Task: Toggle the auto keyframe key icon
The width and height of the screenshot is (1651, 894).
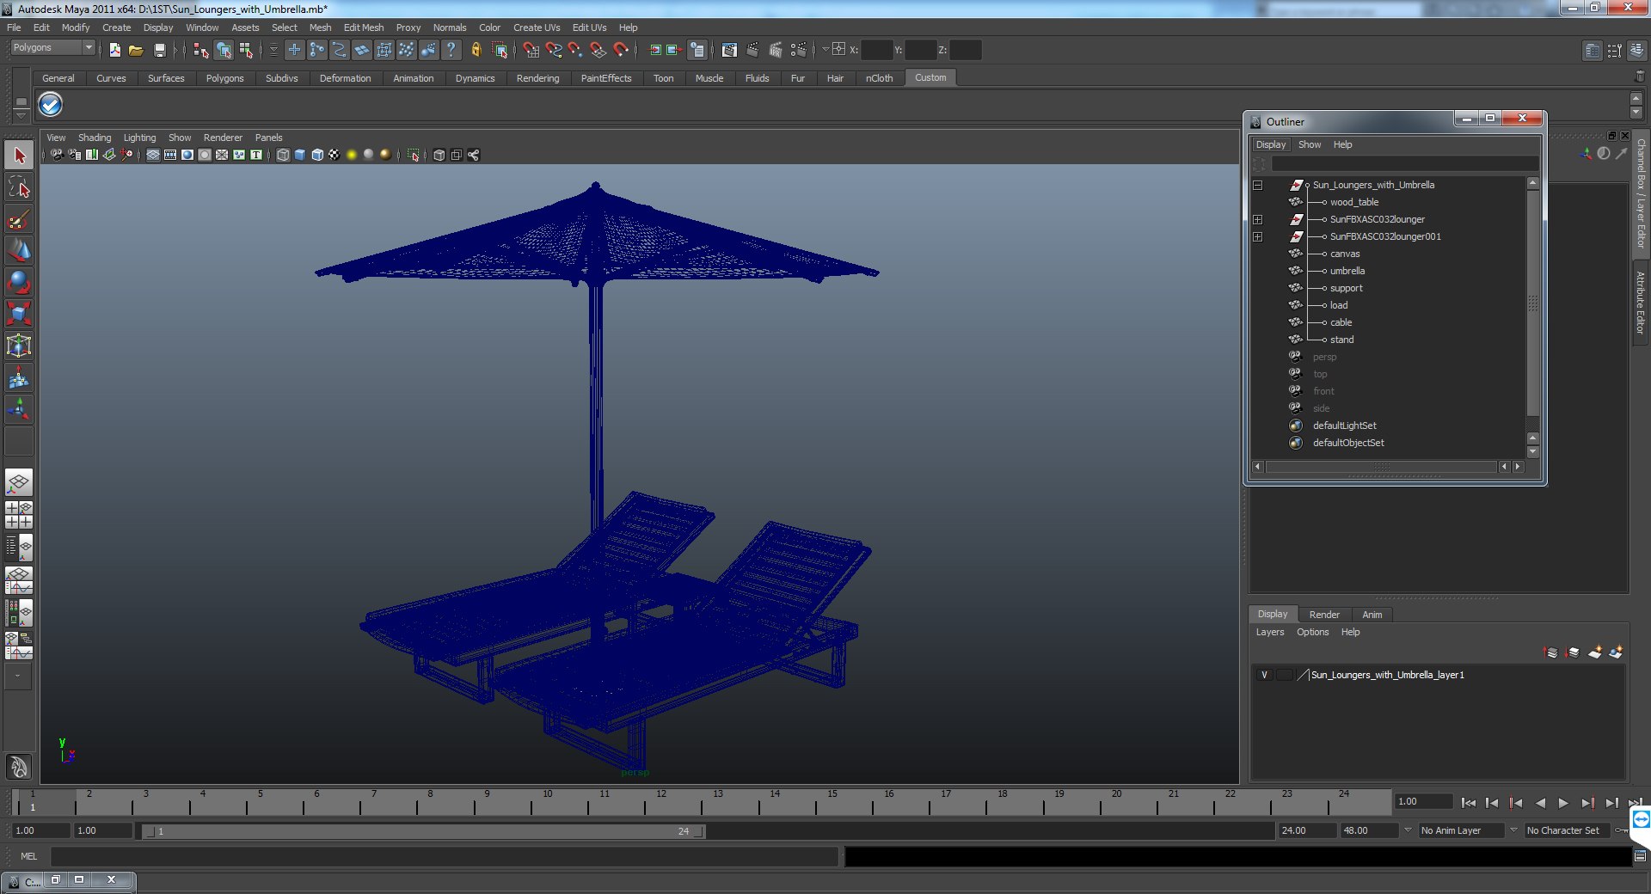Action: coord(1620,830)
